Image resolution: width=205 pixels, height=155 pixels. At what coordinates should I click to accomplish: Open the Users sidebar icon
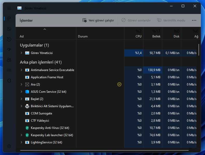click(x=9, y=60)
